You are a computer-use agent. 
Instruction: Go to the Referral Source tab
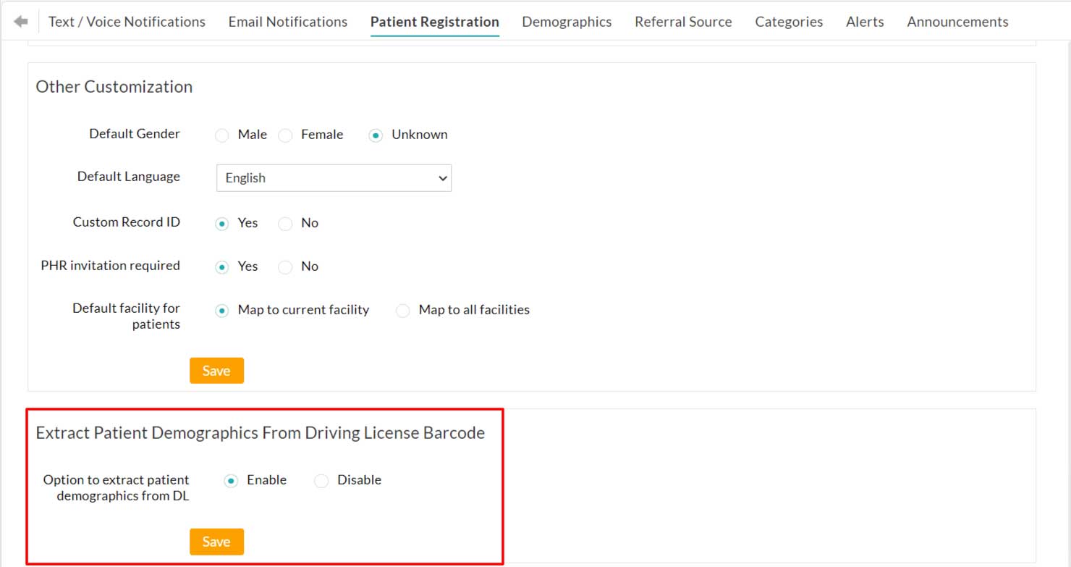[683, 22]
